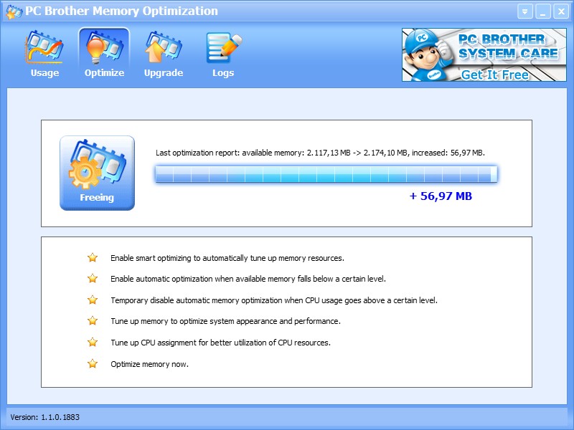Click the star beside Enable smart optimizing
The width and height of the screenshot is (574, 430).
tap(93, 258)
